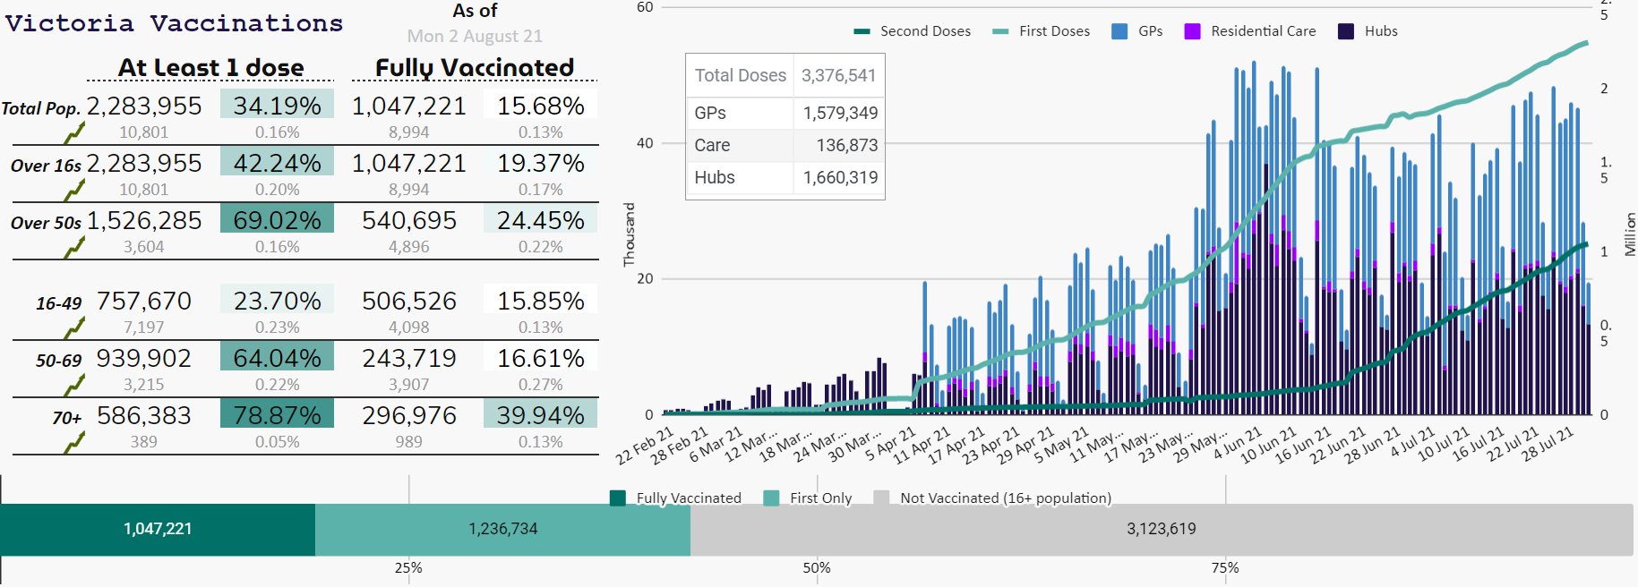Viewport: 1638px width, 587px height.
Task: Click the trend arrow icon under Over 16s
Action: (x=74, y=190)
